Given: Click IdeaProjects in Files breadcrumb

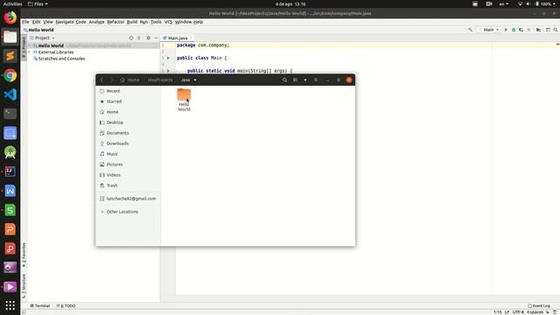Looking at the screenshot, I should coord(160,80).
